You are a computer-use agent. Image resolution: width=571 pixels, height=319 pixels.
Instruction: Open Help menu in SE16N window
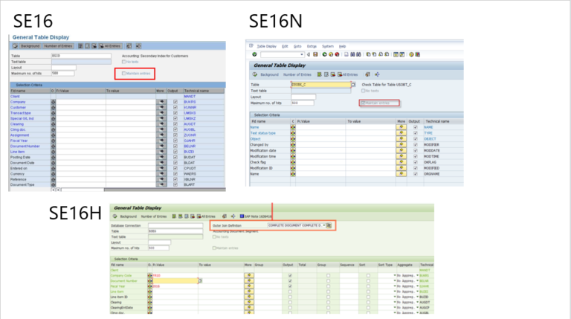point(342,46)
